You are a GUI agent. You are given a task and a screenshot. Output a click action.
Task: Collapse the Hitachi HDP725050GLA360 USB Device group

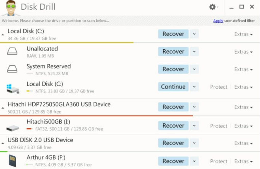tap(3, 108)
